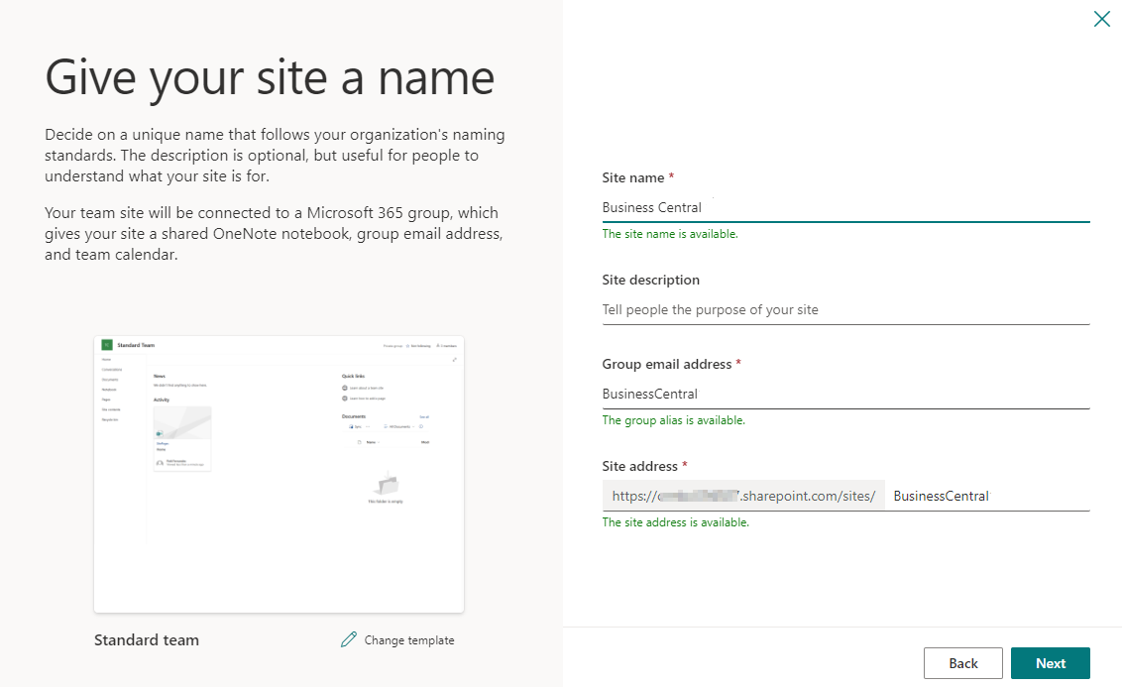This screenshot has height=687, width=1122.
Task: Click the globe icon beside Learn how to add a page
Action: tap(344, 399)
